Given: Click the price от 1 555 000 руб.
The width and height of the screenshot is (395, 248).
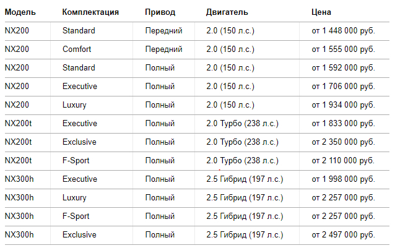Looking at the screenshot, I should click(x=345, y=49).
